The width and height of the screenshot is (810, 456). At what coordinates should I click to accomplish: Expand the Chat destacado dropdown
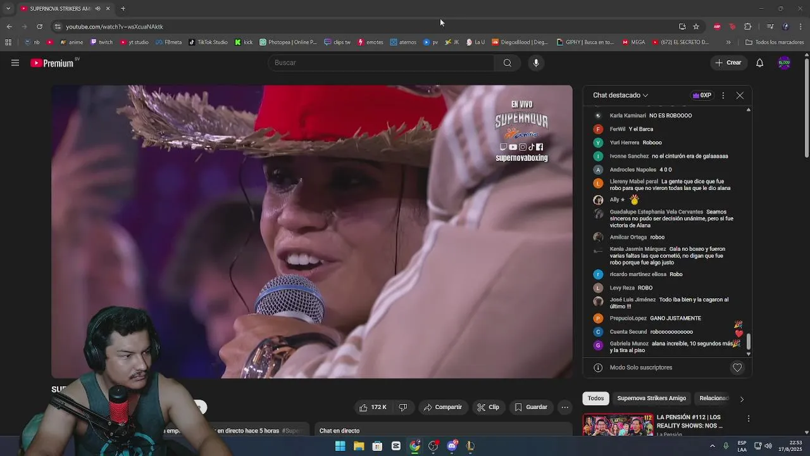[x=620, y=95]
